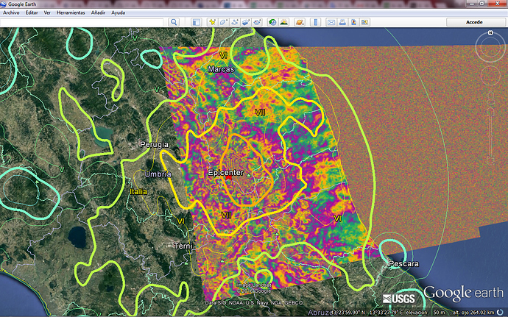Open the Ver menu
The image size is (508, 317).
tap(47, 13)
